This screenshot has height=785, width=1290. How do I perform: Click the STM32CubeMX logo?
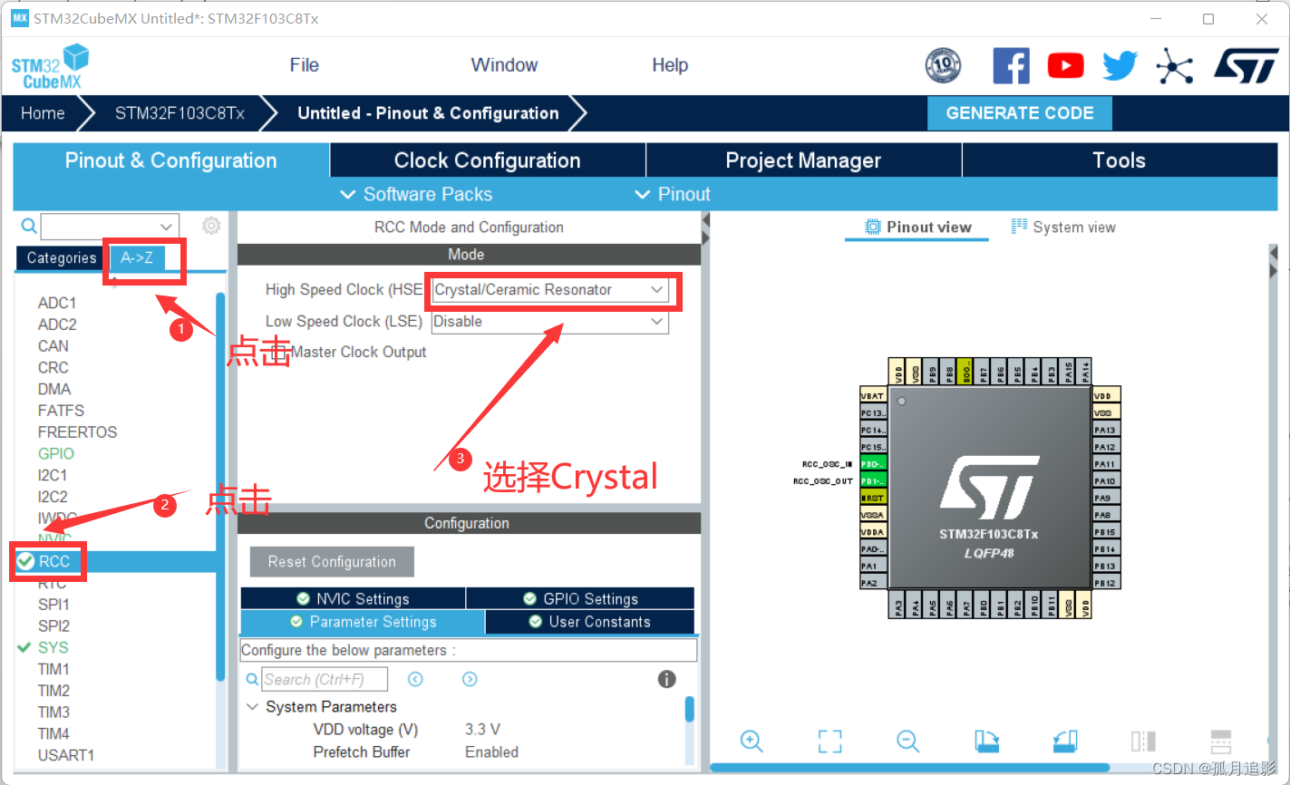(51, 67)
